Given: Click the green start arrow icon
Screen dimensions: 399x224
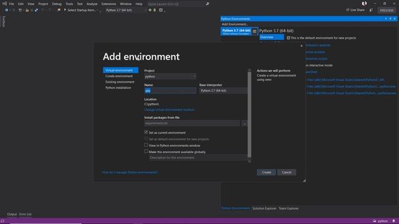Looking at the screenshot, I should pos(65,10).
